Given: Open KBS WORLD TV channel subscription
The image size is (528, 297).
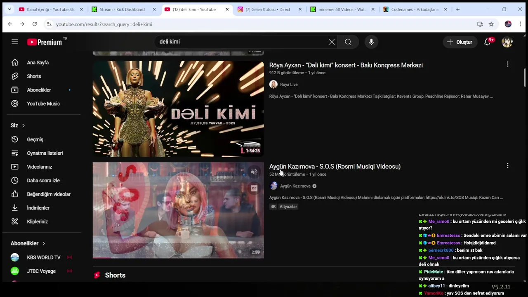Looking at the screenshot, I should 43,257.
